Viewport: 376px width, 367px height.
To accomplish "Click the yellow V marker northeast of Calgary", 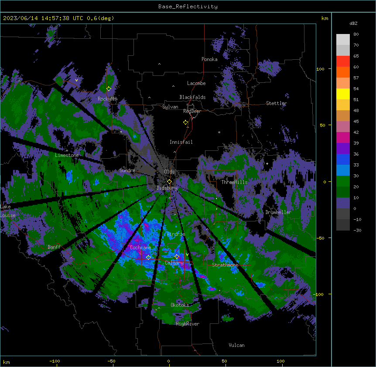I will click(x=187, y=255).
